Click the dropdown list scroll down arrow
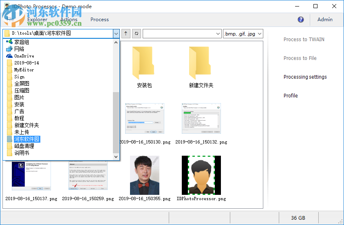This screenshot has width=344, height=225. point(116,157)
